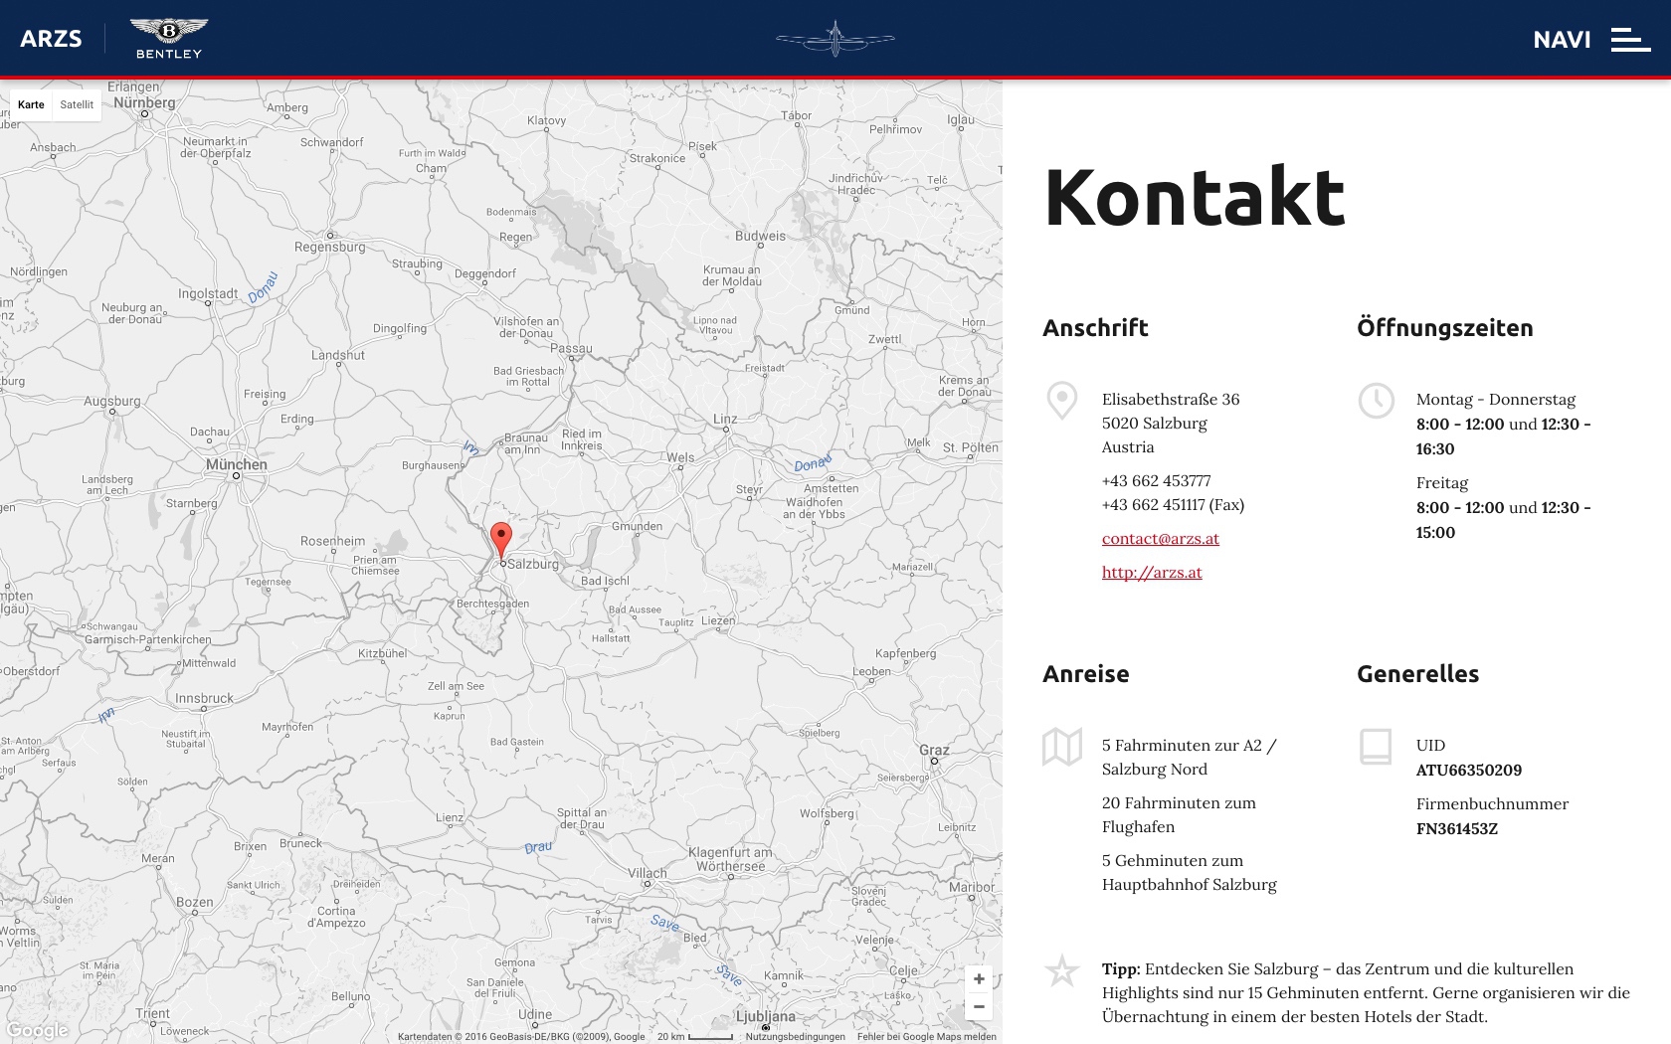This screenshot has height=1044, width=1671.
Task: Click the folded map icon under Anreise
Action: pyautogui.click(x=1062, y=747)
